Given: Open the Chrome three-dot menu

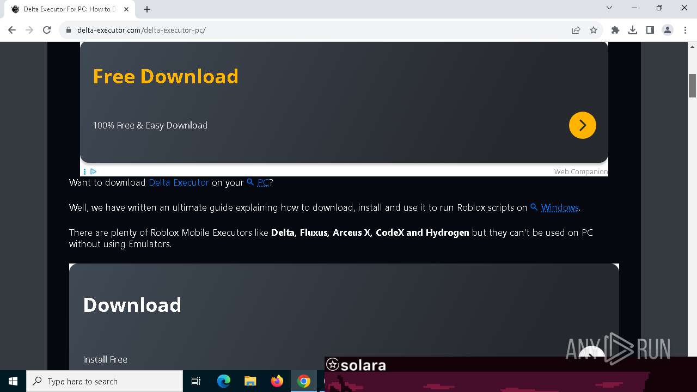Looking at the screenshot, I should [685, 30].
